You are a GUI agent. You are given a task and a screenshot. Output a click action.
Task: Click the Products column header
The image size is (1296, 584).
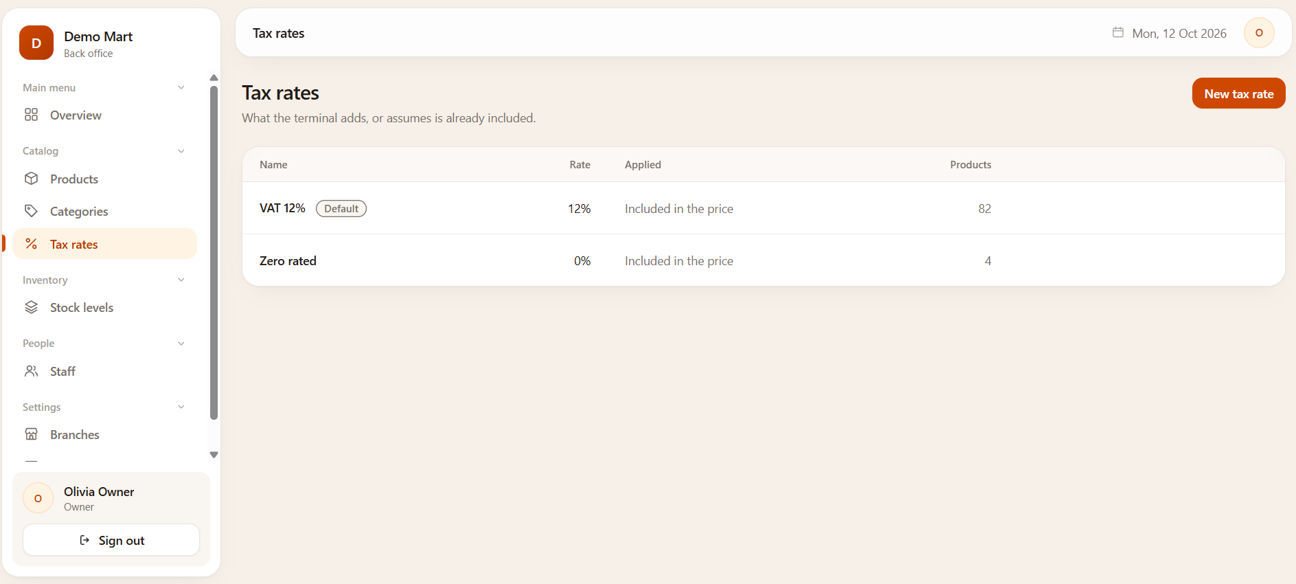pyautogui.click(x=970, y=164)
